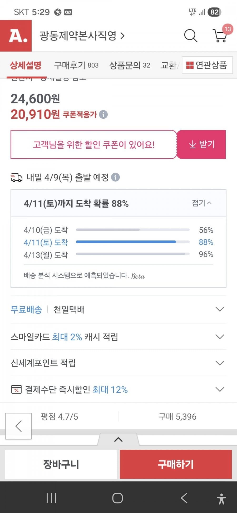The width and height of the screenshot is (237, 513).
Task: Switch to the 상품문의 32 tab
Action: pyautogui.click(x=130, y=65)
